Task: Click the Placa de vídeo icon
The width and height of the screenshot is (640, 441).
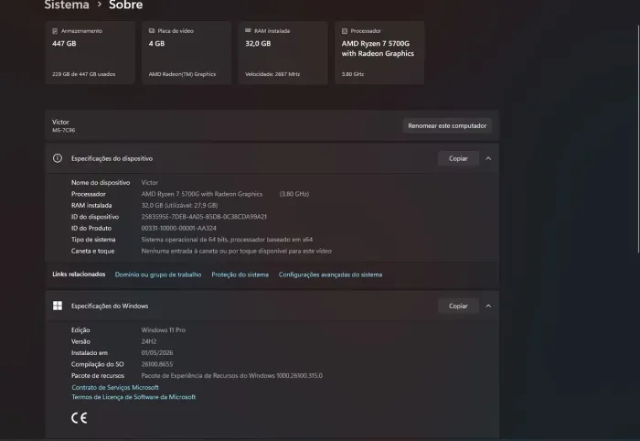Action: (152, 30)
